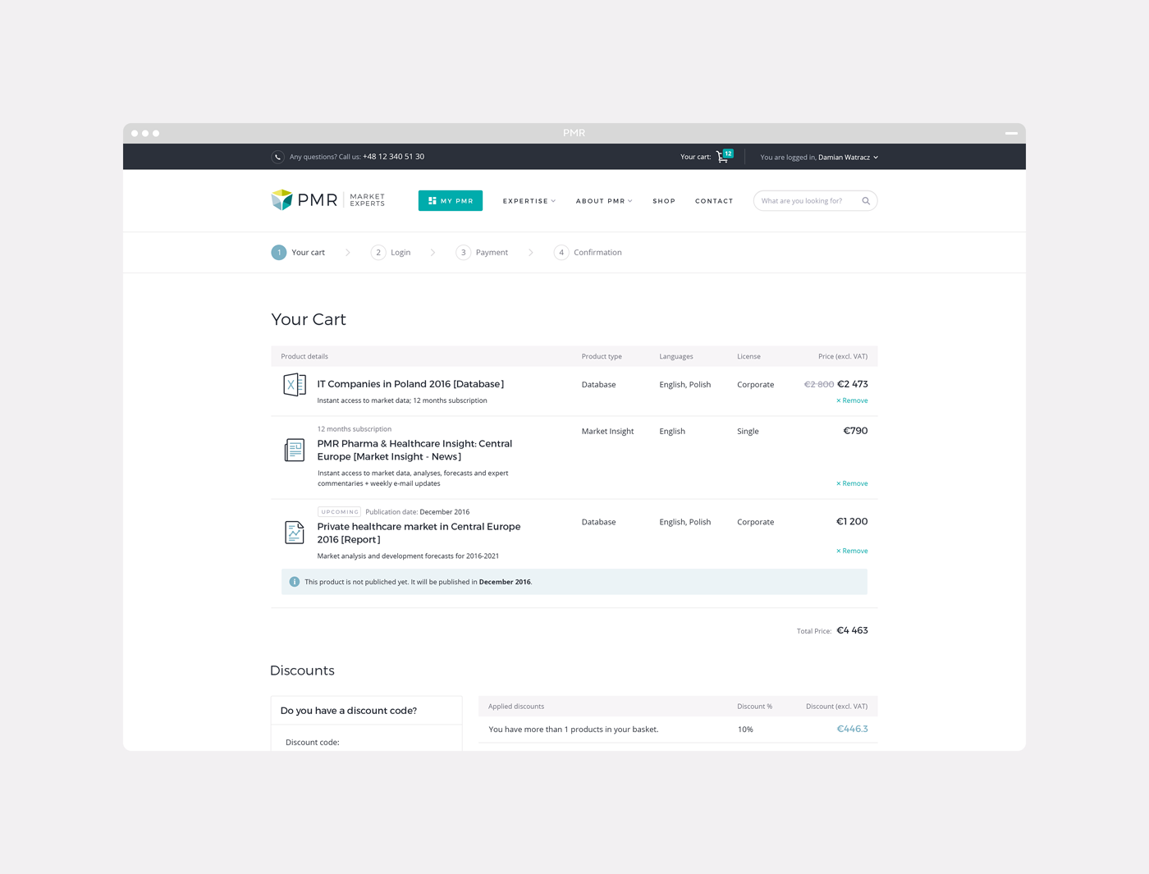The width and height of the screenshot is (1149, 874).
Task: Remove IT Companies in Poland 2016 from cart
Action: (852, 400)
